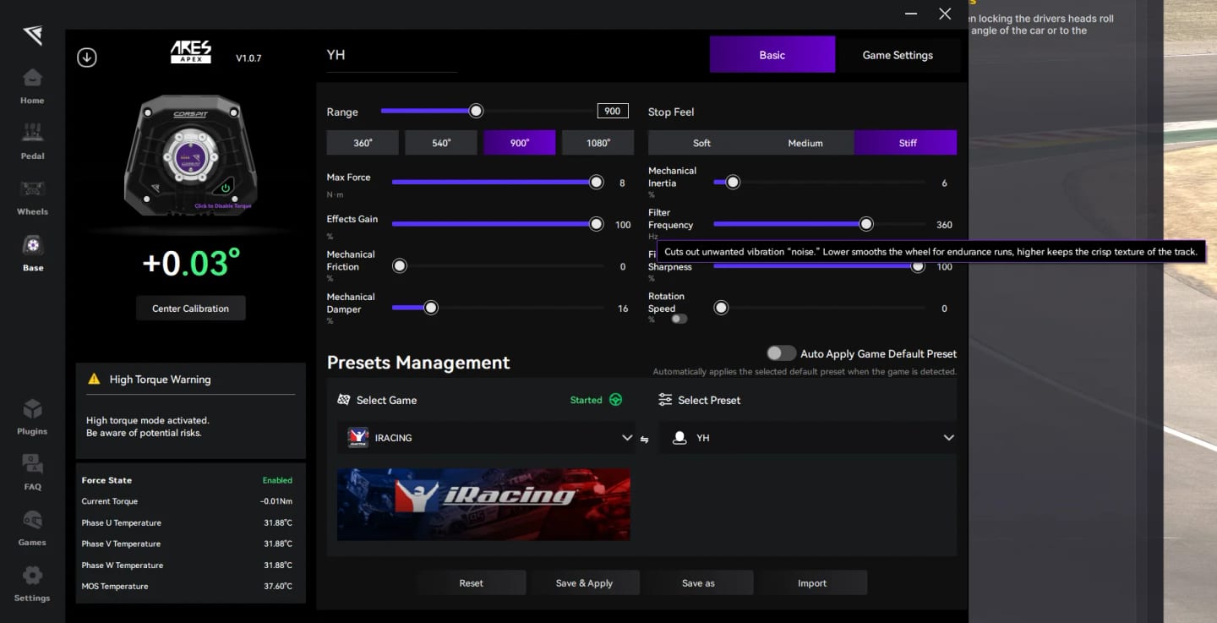Click the Mechanical Damper slider handle
The image size is (1217, 623).
431,308
